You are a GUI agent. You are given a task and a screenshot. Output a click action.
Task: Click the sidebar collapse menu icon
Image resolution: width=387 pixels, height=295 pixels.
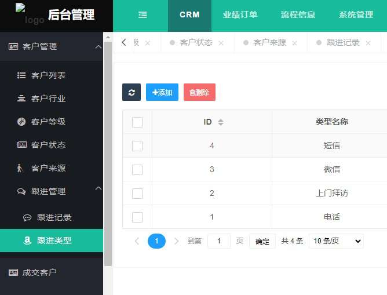click(x=143, y=16)
